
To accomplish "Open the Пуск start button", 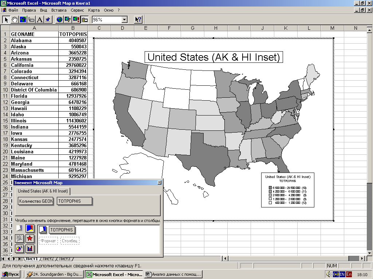I will point(11,274).
